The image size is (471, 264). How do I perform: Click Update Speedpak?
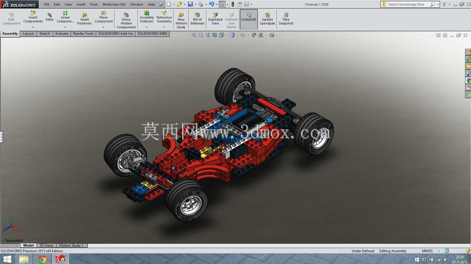point(267,19)
